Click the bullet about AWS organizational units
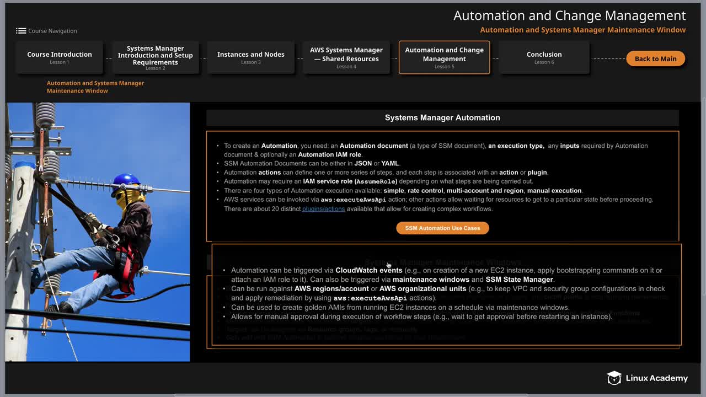The width and height of the screenshot is (706, 397). [448, 293]
